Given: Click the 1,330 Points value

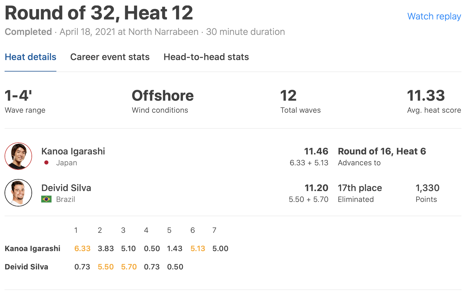Looking at the screenshot, I should click(x=427, y=188).
